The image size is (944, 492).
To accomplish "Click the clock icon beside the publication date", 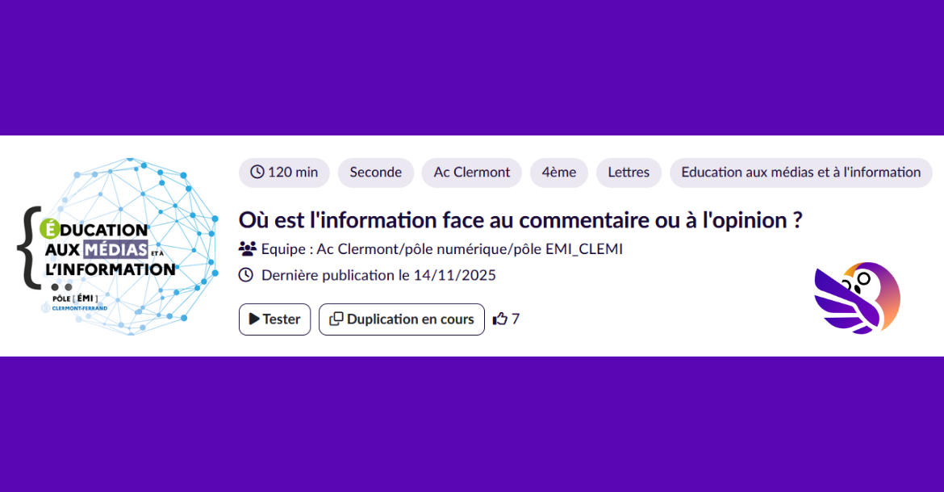I will (x=247, y=275).
